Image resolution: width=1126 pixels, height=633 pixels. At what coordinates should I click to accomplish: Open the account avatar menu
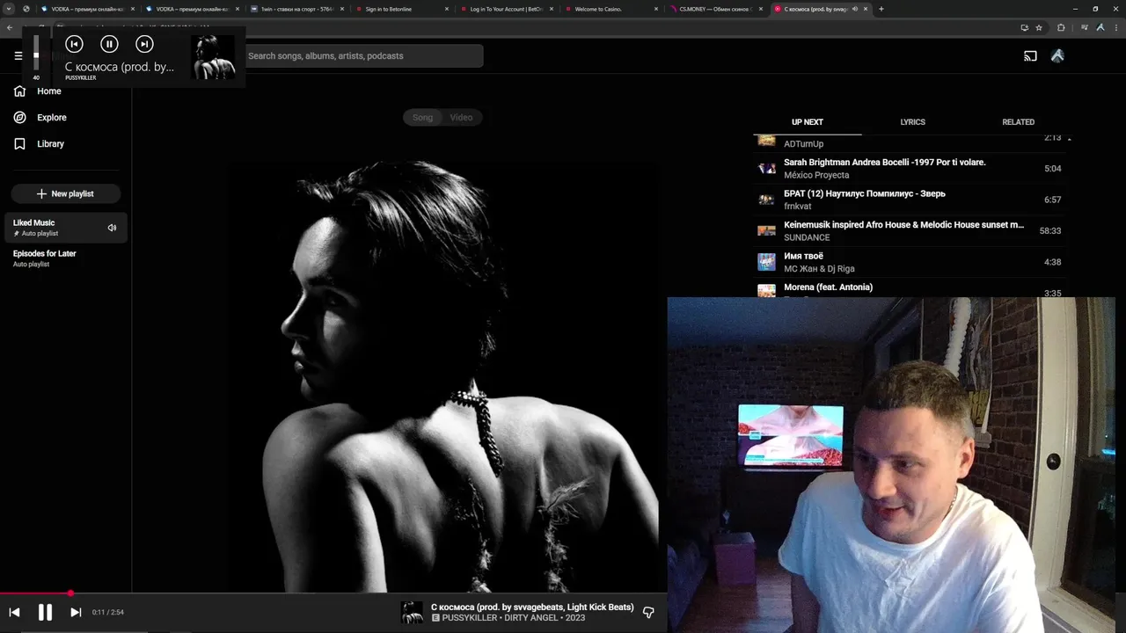[x=1057, y=56]
